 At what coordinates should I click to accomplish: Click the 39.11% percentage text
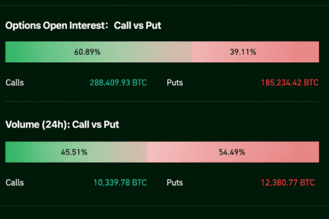coord(243,52)
